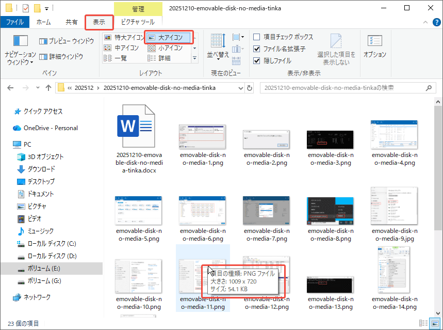Navigate back with the back arrow
The image size is (443, 330).
(x=10, y=88)
